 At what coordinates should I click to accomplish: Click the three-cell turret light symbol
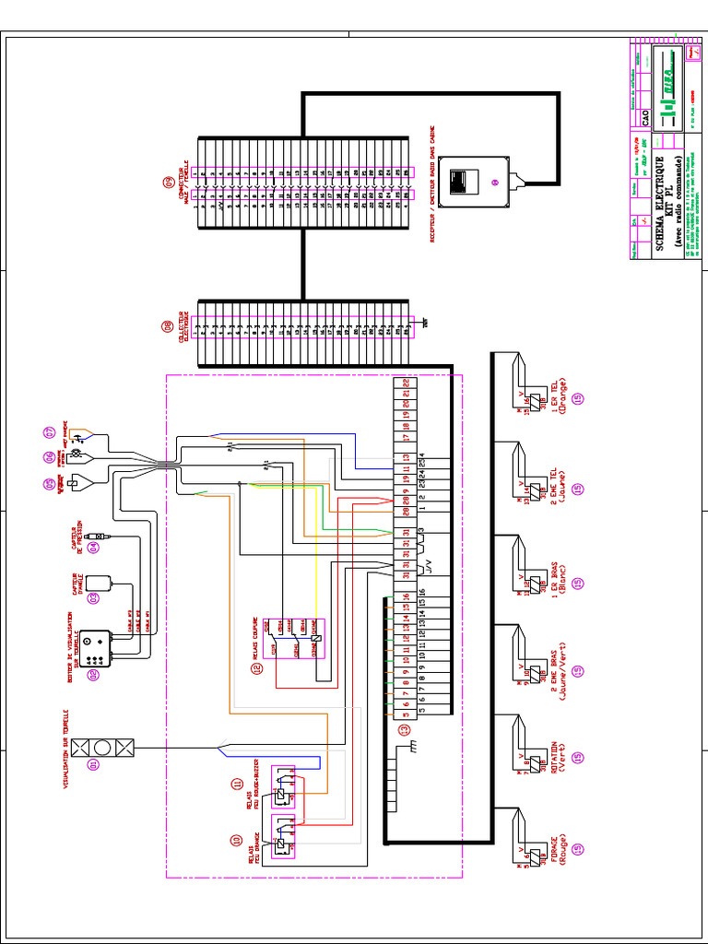[x=102, y=748]
